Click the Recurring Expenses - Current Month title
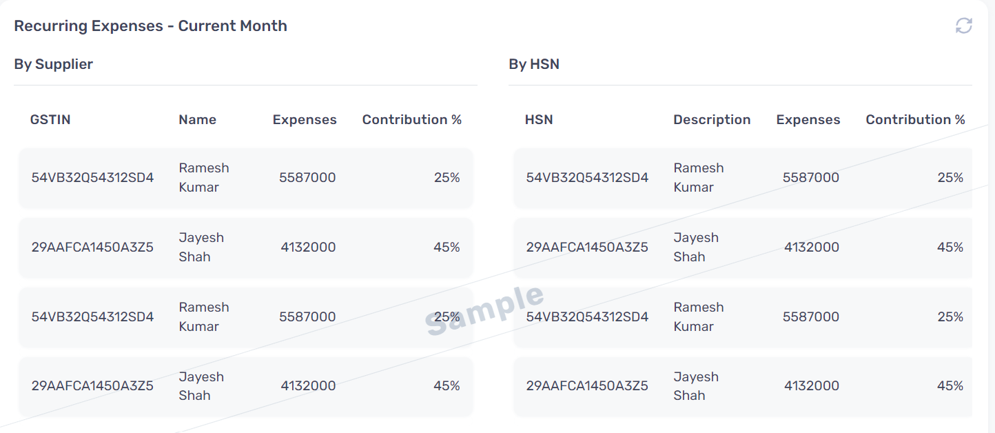Viewport: 995px width, 433px height. [150, 26]
